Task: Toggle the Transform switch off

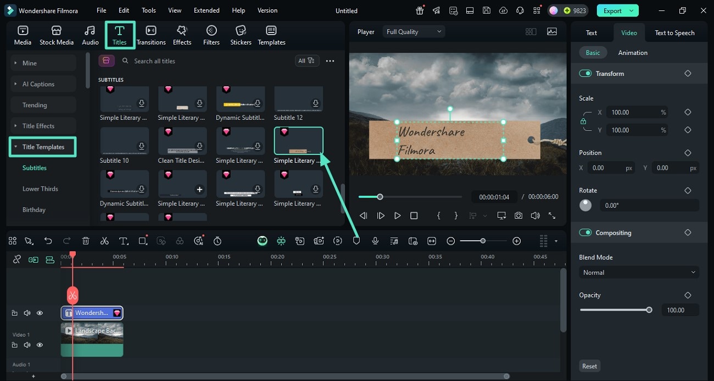Action: pos(585,74)
